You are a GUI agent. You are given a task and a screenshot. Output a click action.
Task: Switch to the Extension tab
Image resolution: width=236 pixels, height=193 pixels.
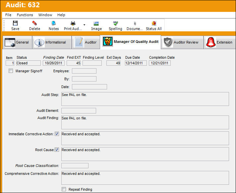click(220, 43)
